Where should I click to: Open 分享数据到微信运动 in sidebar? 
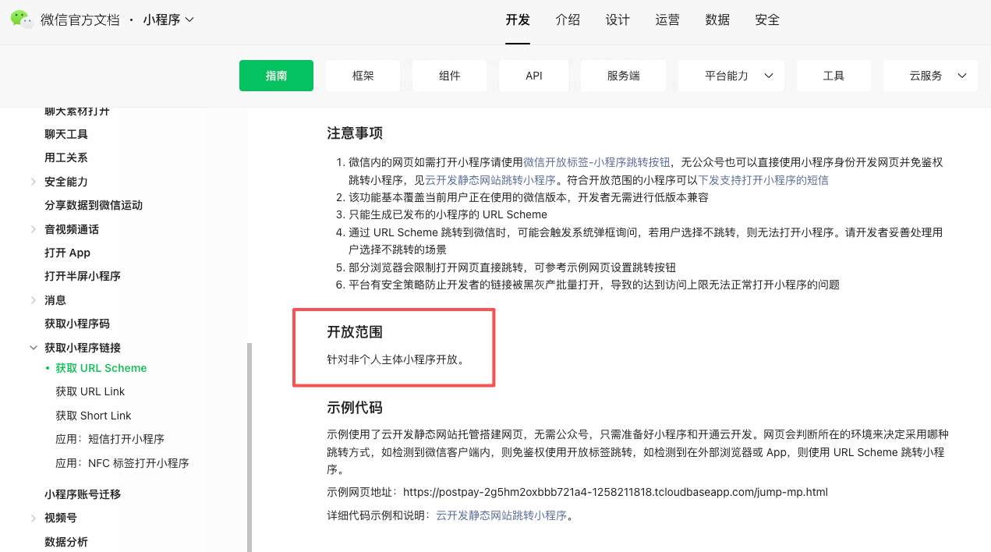coord(94,205)
